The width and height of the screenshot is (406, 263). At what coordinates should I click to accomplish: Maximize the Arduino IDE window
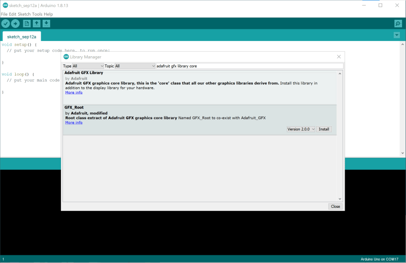pyautogui.click(x=380, y=5)
